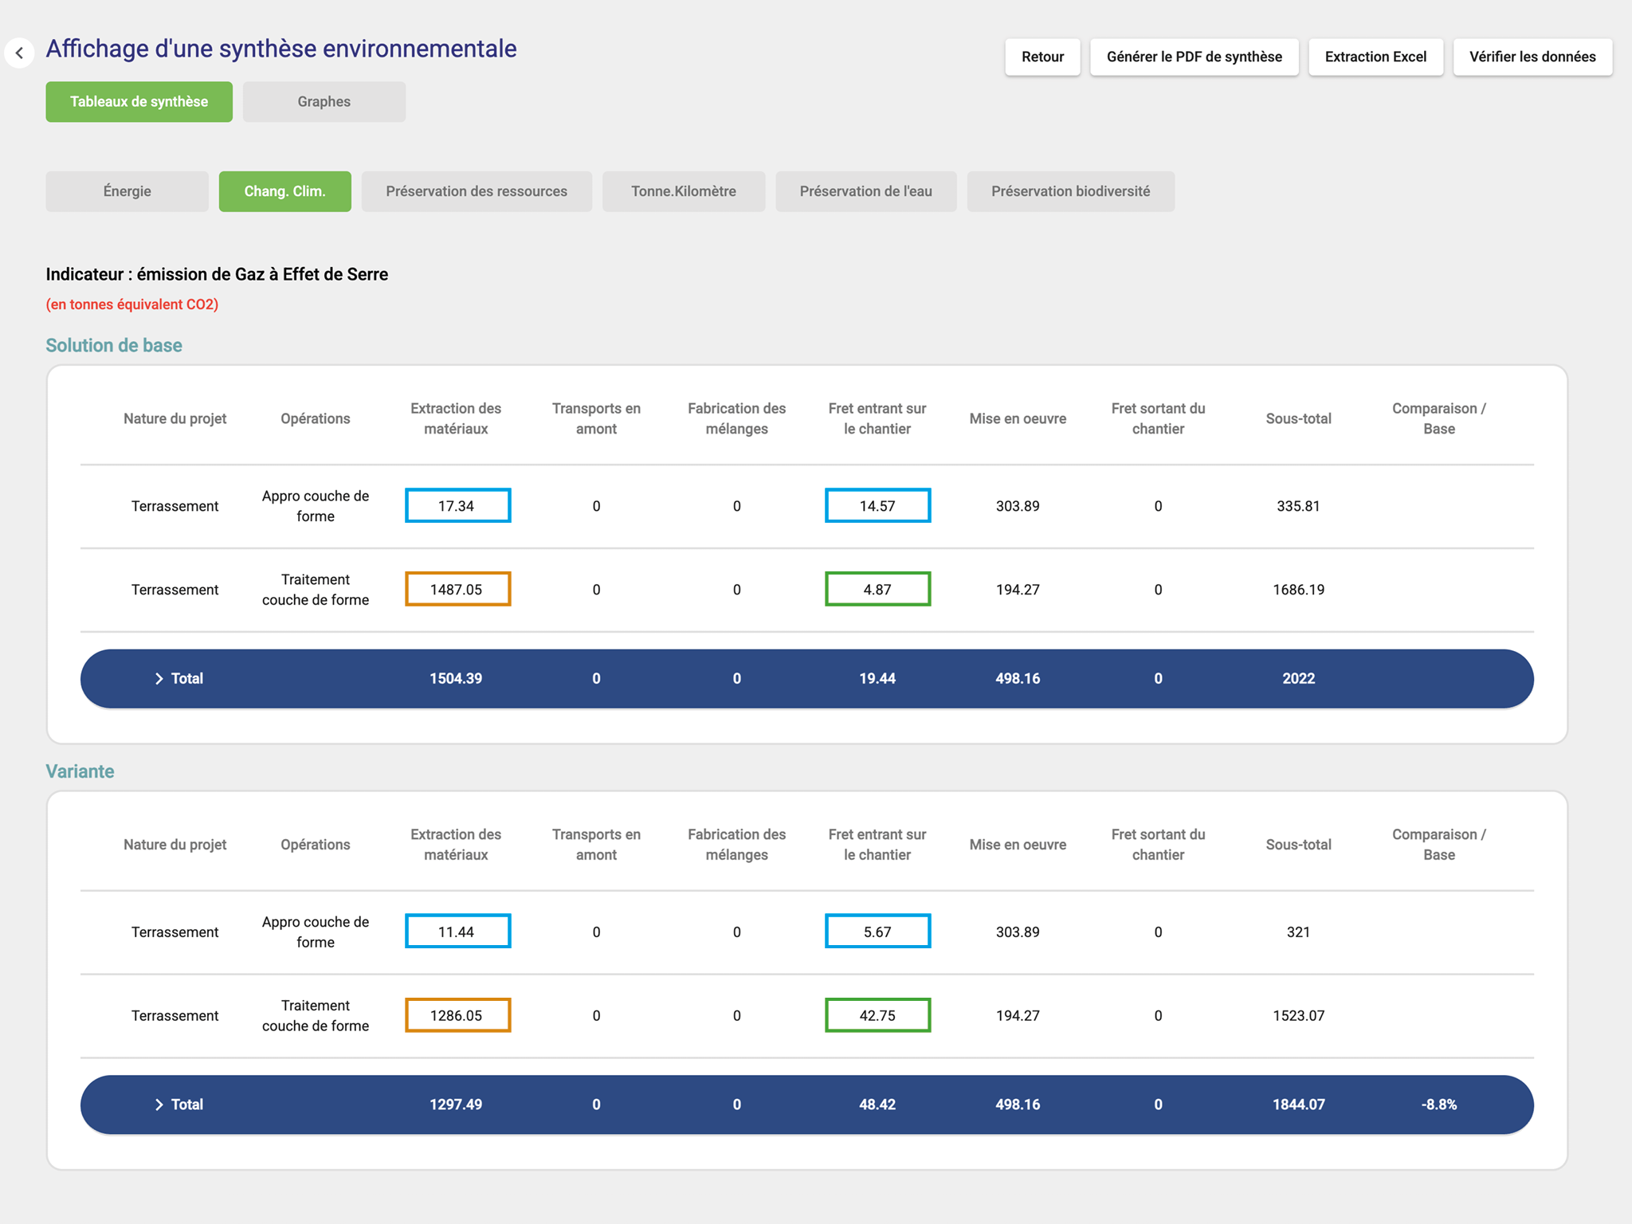Select the Tableaux de synthèse tab

(x=139, y=102)
